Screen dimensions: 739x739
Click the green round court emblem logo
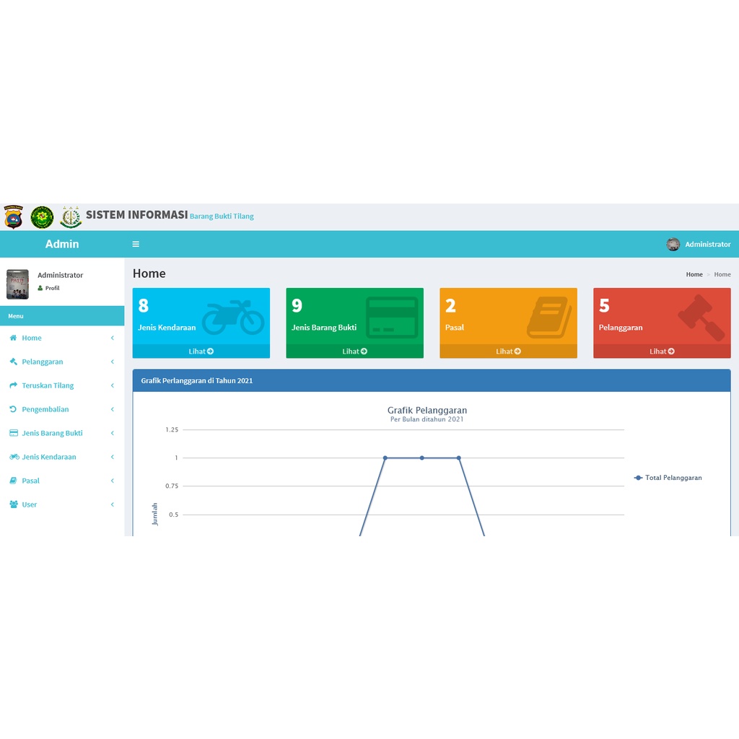pos(42,217)
